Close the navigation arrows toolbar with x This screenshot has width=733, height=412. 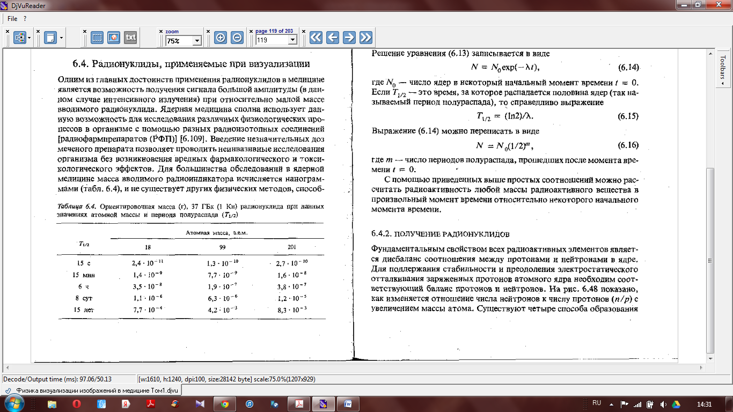[304, 31]
